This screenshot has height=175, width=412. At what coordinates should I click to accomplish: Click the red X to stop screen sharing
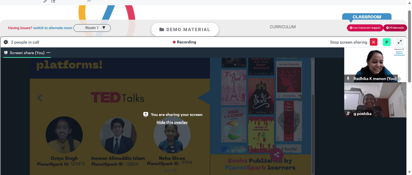tap(374, 42)
